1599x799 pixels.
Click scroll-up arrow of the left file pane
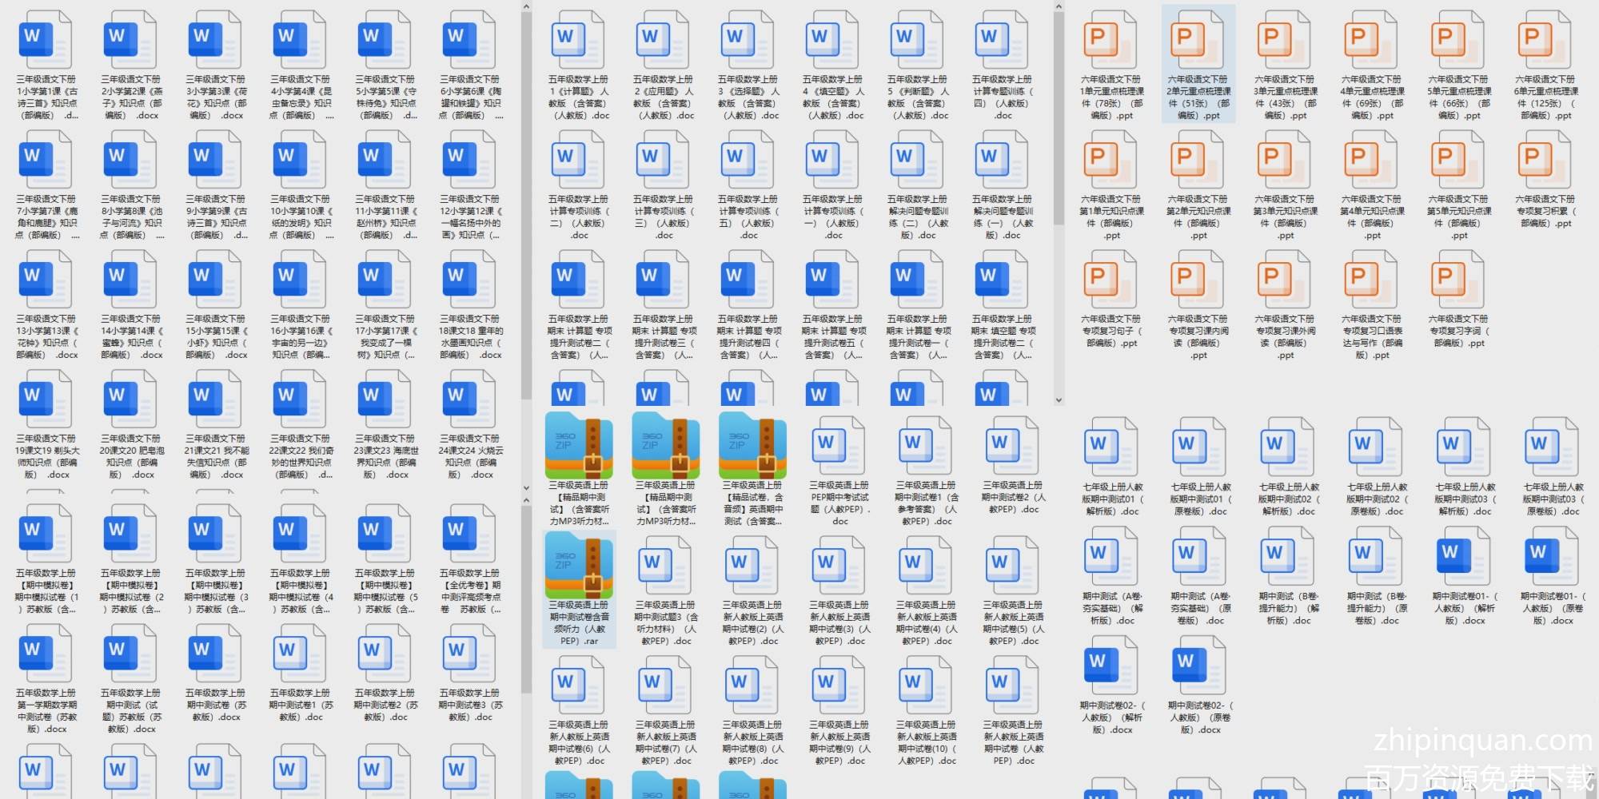point(526,7)
